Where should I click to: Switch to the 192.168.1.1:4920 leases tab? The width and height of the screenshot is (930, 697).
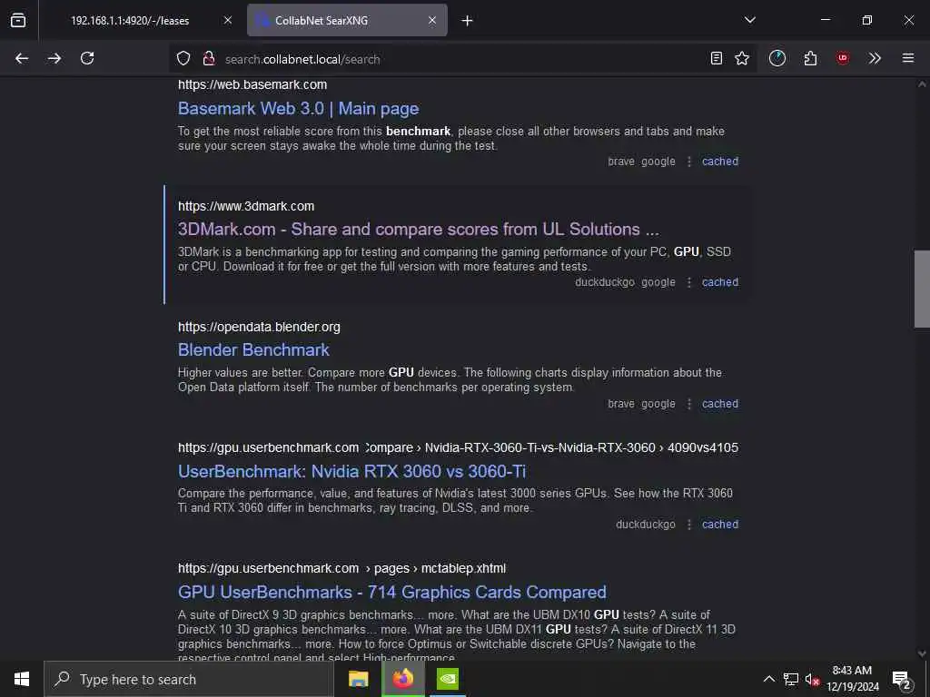tap(130, 20)
